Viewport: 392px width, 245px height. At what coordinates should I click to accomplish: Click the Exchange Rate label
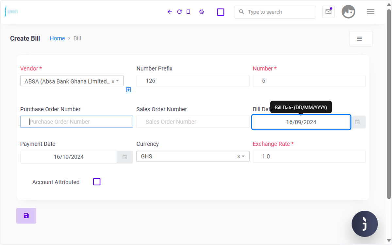(x=273, y=144)
